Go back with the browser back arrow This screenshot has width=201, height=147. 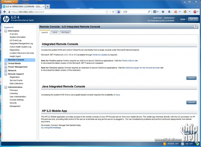(x=5, y=12)
